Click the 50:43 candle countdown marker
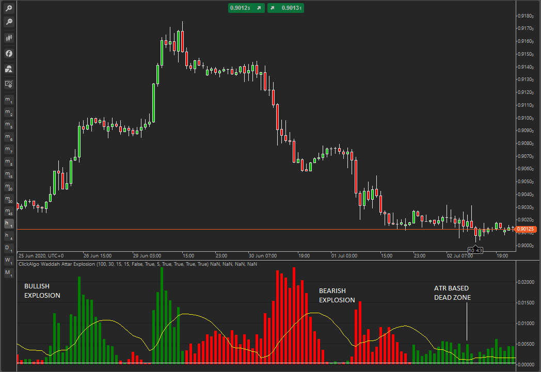Image resolution: width=541 pixels, height=372 pixels. [475, 249]
